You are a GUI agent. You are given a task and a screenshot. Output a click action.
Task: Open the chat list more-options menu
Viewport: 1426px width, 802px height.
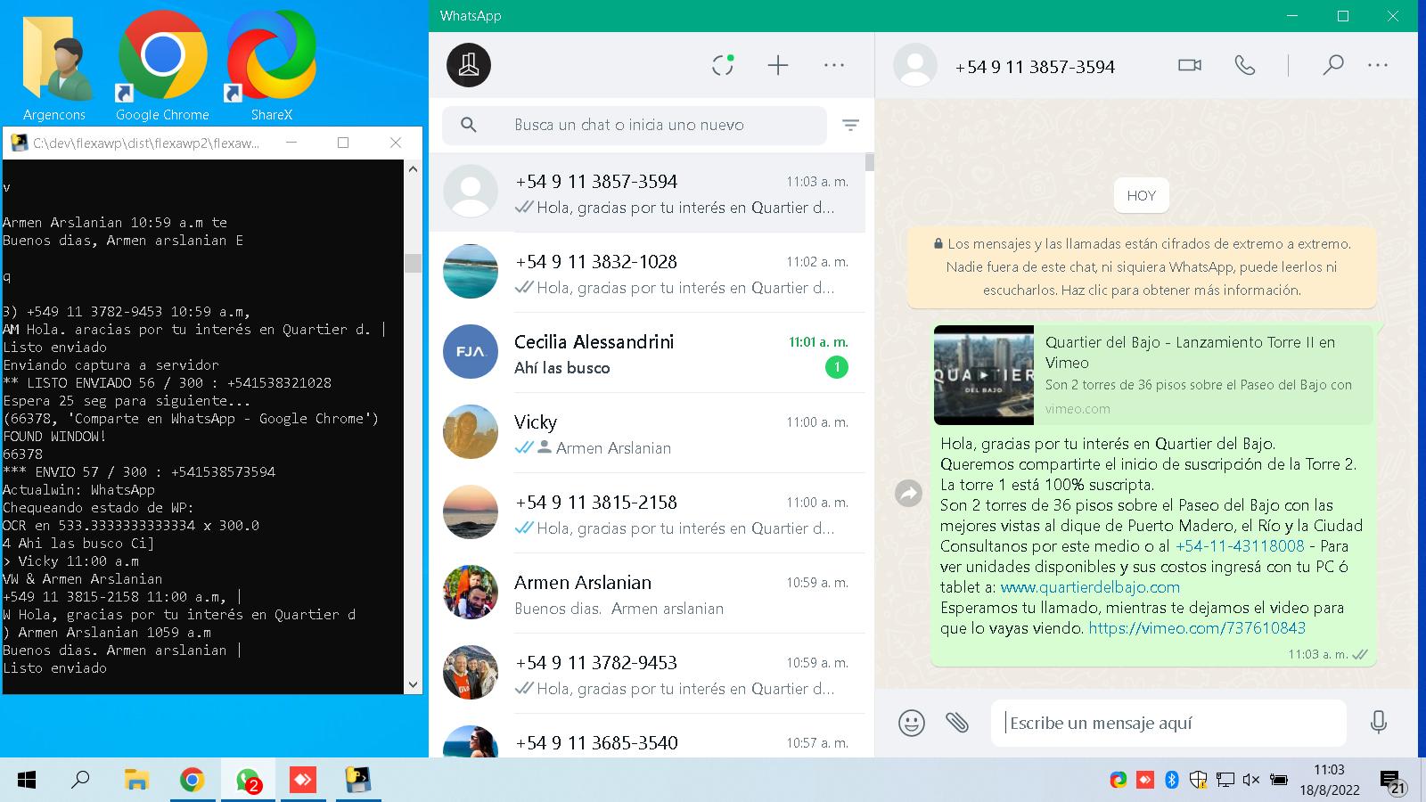coord(834,65)
